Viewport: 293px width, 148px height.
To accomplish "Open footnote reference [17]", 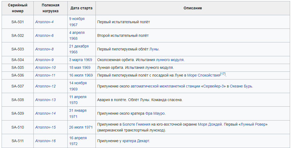I will tap(223, 74).
